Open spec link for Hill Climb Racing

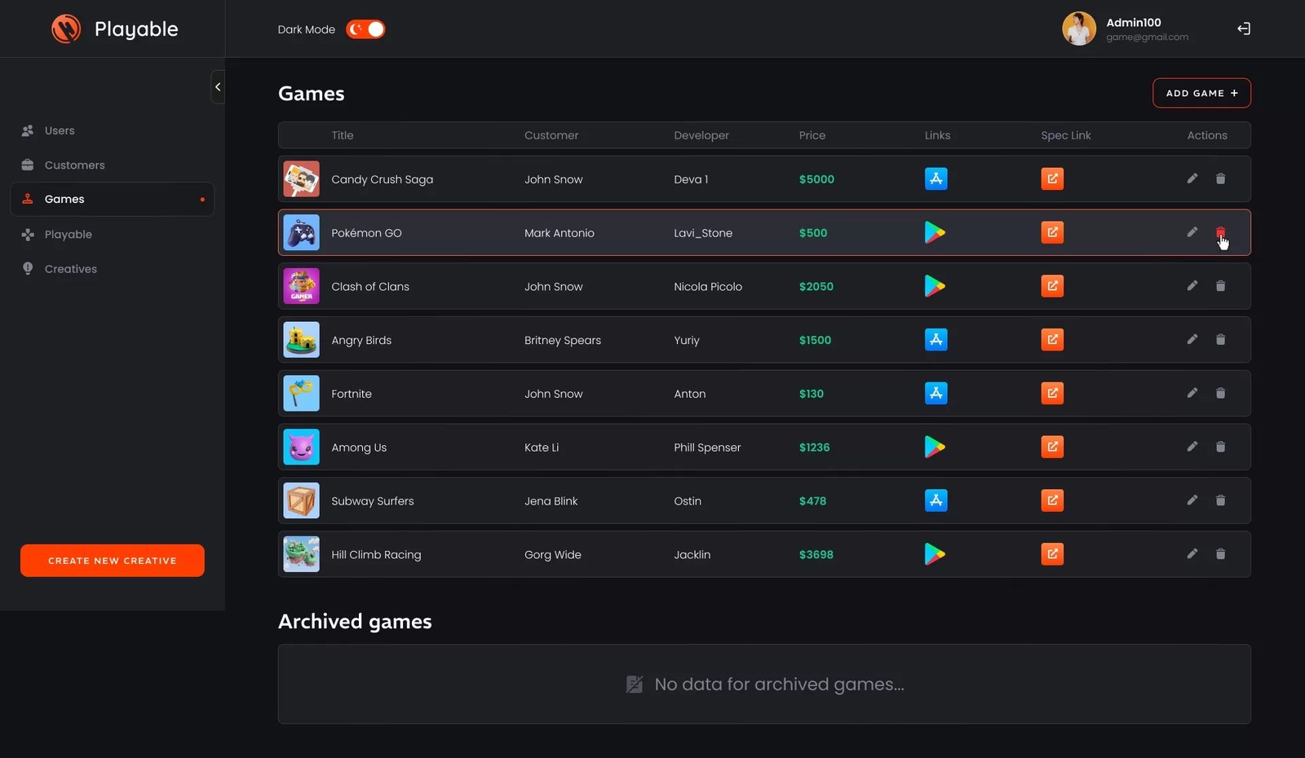pyautogui.click(x=1052, y=554)
